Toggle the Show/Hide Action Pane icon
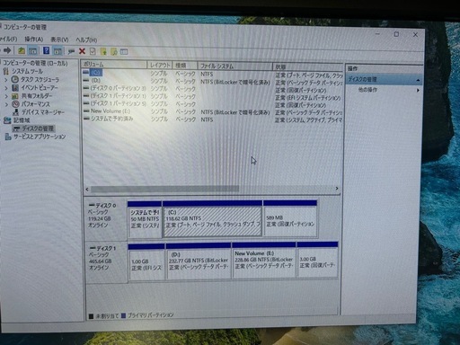This screenshot has height=345, width=460. [57, 51]
